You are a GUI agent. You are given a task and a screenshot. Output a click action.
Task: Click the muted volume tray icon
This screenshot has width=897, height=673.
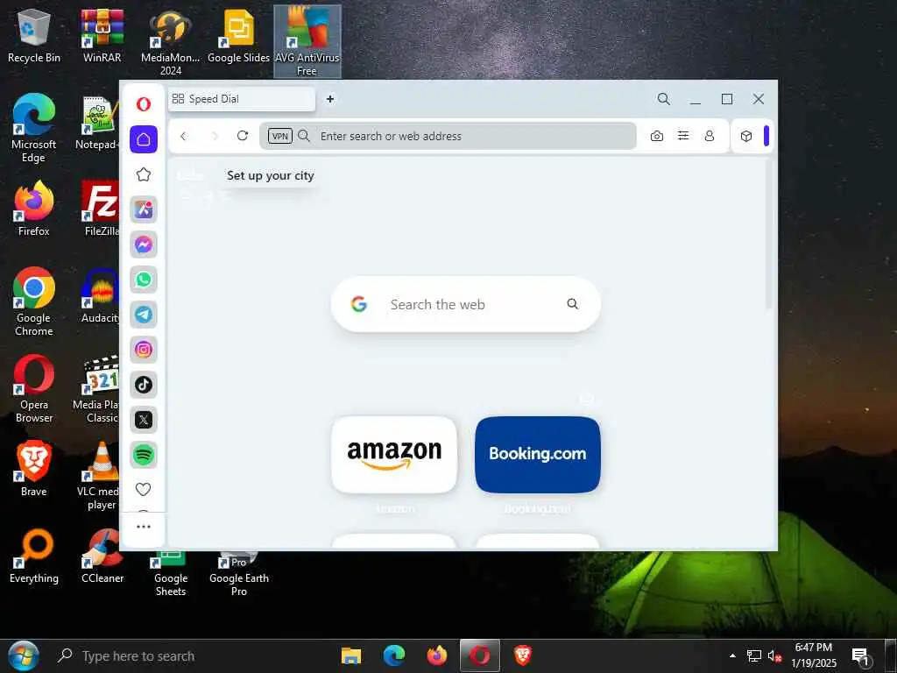[775, 655]
